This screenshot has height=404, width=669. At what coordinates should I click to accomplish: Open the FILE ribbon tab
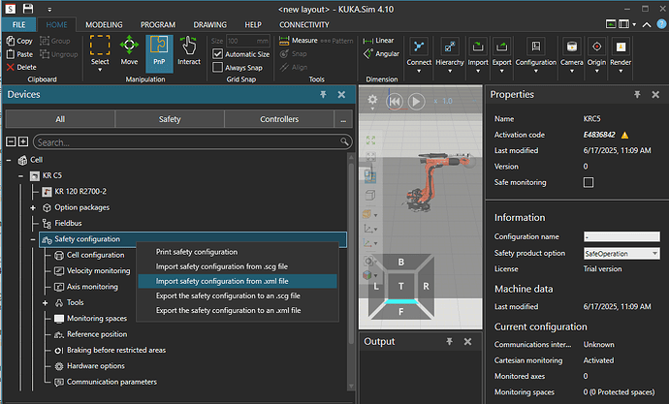click(18, 25)
